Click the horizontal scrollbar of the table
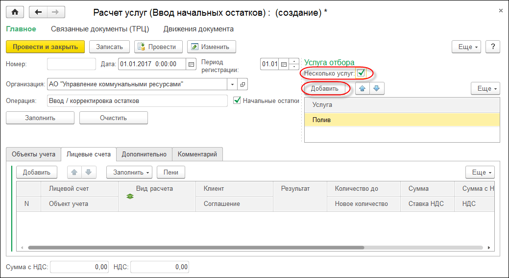509x278 pixels. click(245, 248)
